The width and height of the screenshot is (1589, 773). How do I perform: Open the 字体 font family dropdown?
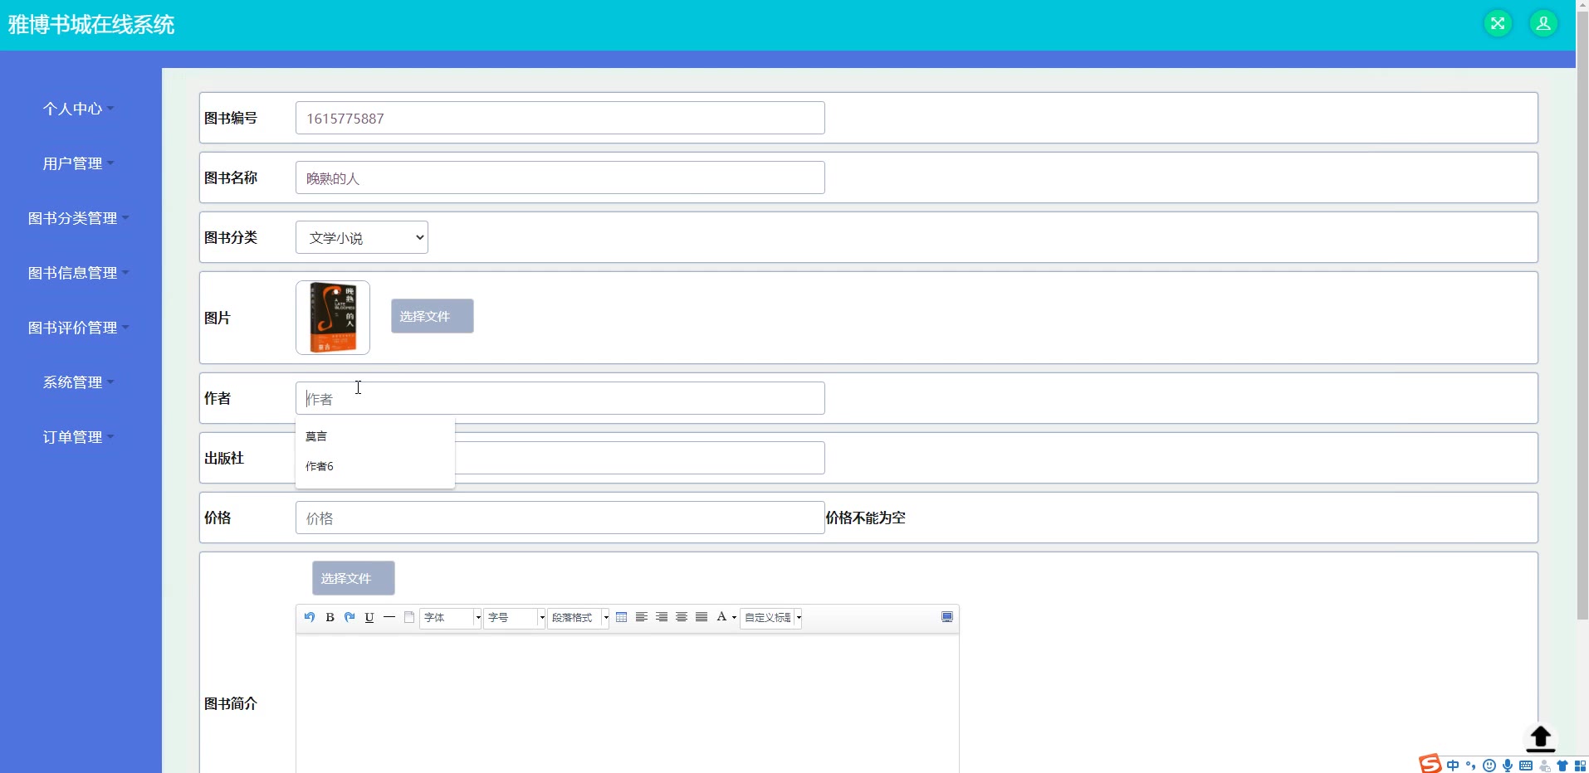point(451,617)
